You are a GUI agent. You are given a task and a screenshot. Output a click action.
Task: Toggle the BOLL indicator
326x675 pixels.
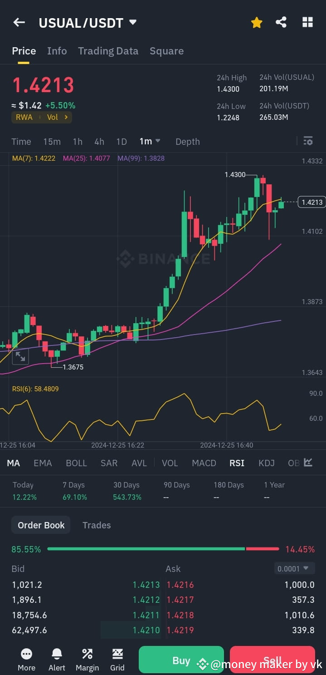tap(76, 463)
